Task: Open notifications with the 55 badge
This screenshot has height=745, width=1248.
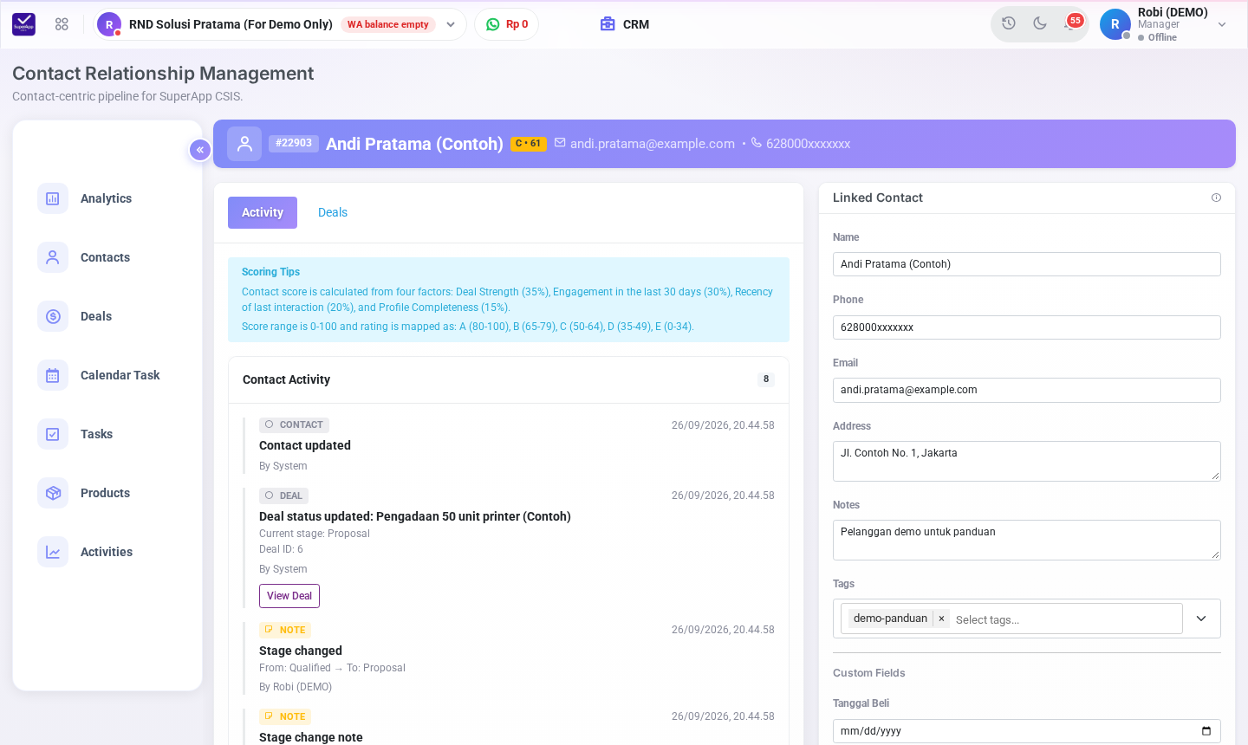Action: pyautogui.click(x=1072, y=23)
